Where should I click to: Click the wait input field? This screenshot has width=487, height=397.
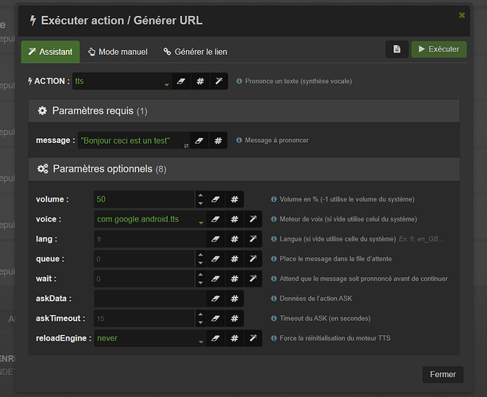(145, 279)
